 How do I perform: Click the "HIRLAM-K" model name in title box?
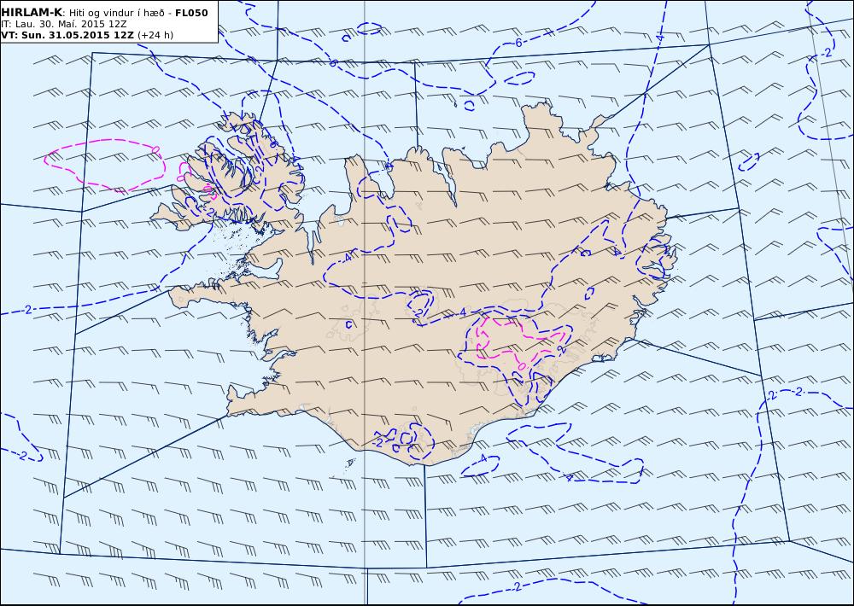[x=32, y=13]
